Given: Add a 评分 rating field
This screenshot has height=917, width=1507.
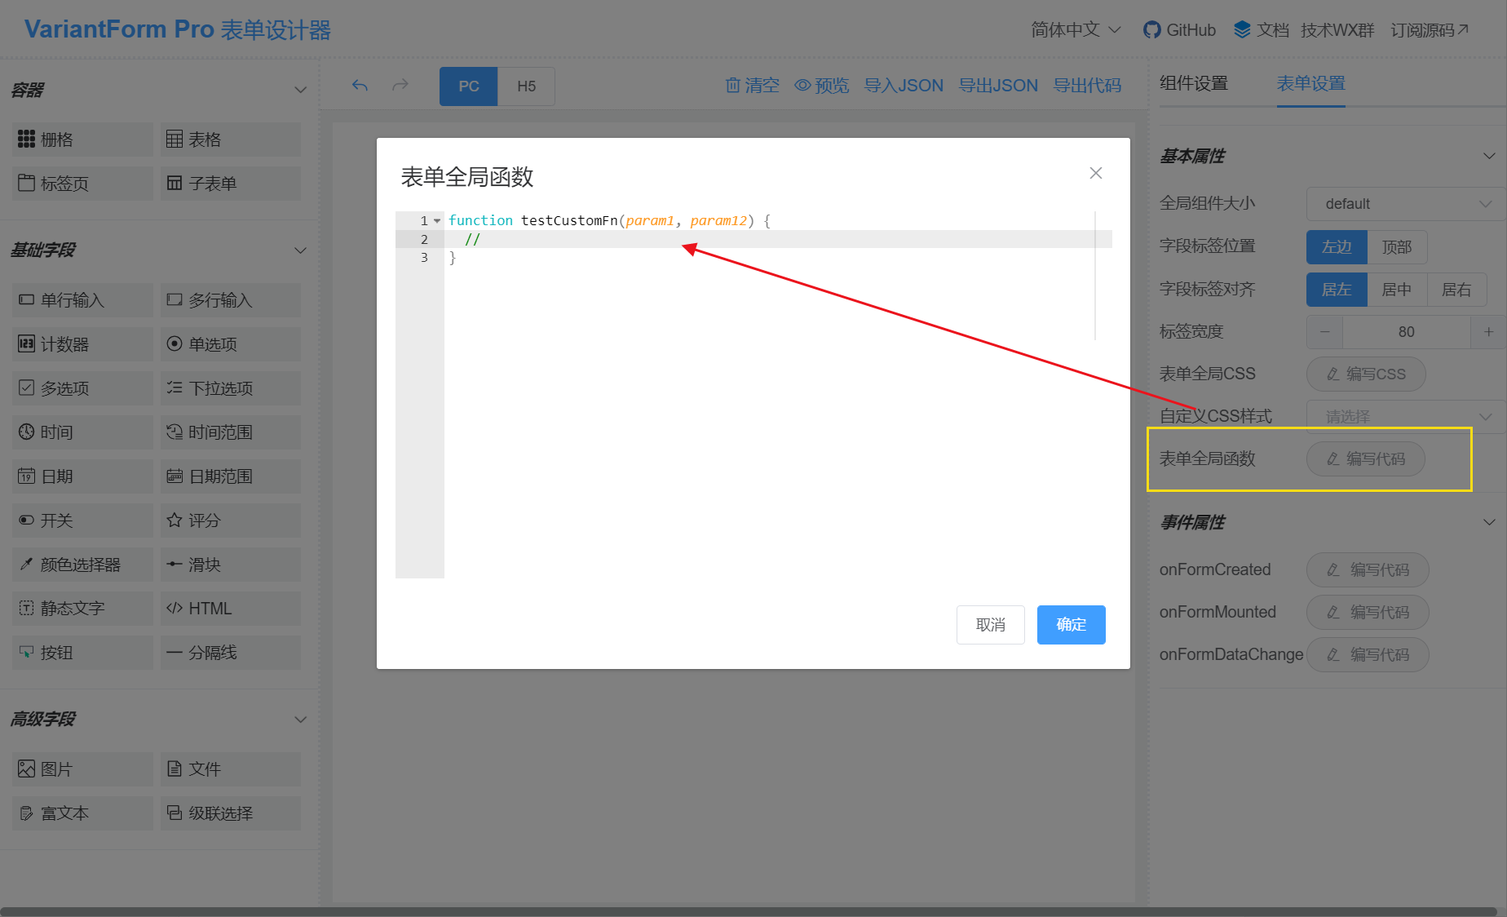Looking at the screenshot, I should pyautogui.click(x=231, y=521).
